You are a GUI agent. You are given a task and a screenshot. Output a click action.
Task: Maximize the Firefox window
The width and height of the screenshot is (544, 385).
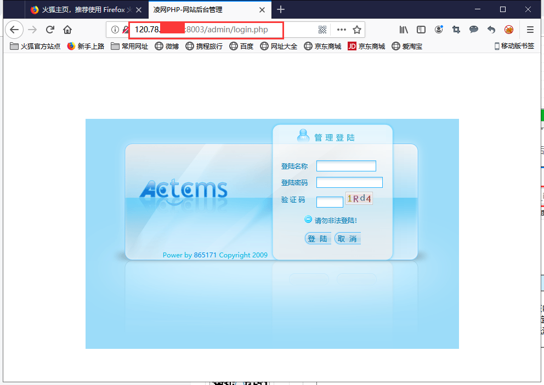click(x=503, y=9)
